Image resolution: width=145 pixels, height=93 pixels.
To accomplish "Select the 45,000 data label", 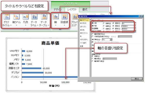I will tap(46, 68).
